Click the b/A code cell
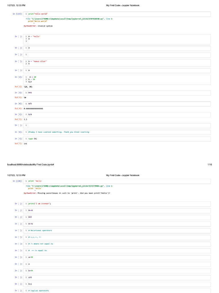The height and width of the screenshot is (293, 219). (117, 114)
